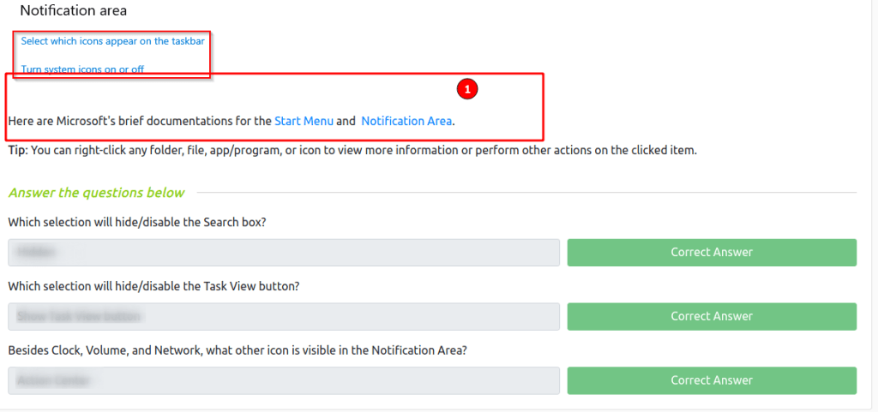Focus the Notification Area icon answer field

pyautogui.click(x=284, y=380)
